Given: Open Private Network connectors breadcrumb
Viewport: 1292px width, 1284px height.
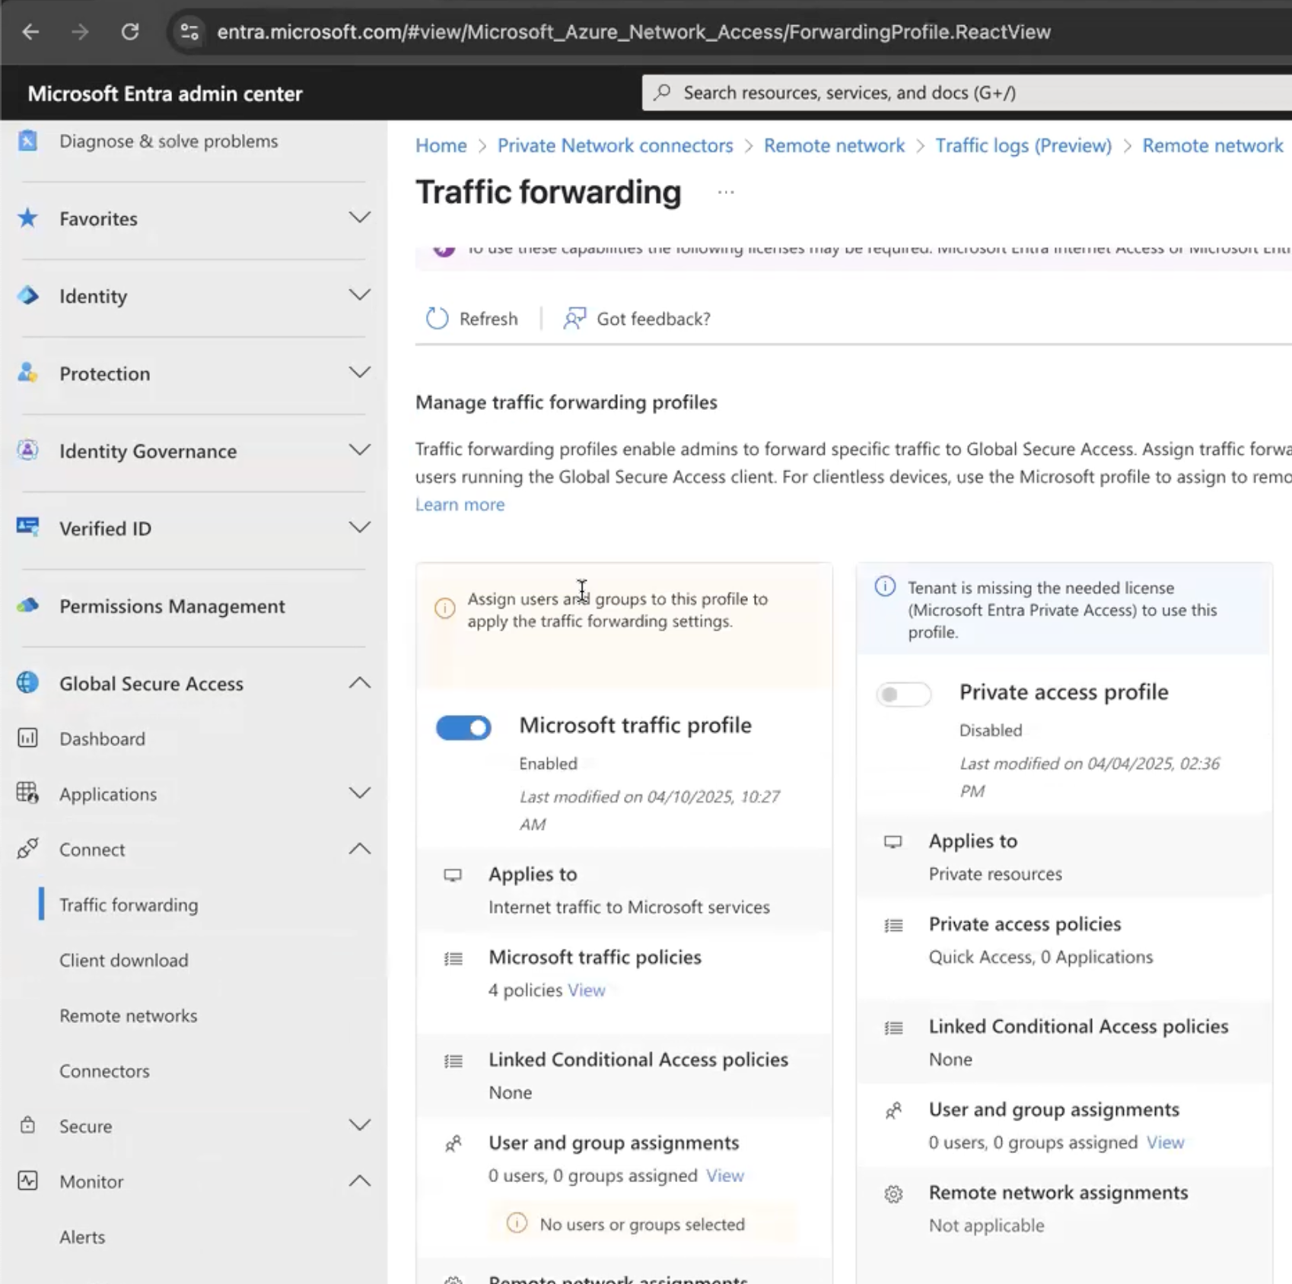Looking at the screenshot, I should (x=616, y=145).
